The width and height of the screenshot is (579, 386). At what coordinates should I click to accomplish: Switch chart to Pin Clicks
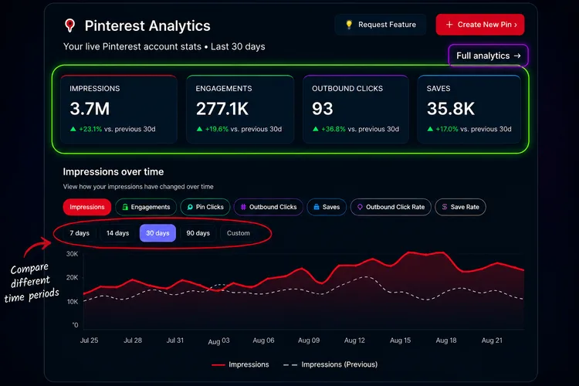[205, 207]
